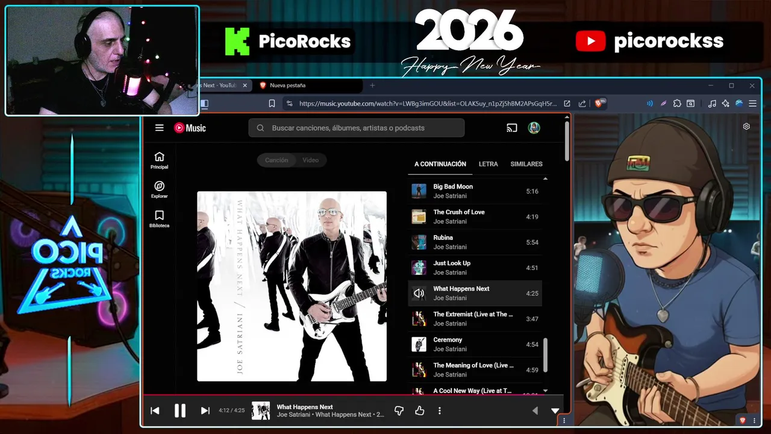The image size is (771, 434).
Task: Toggle the browser sidebar panel icon
Action: 204,104
